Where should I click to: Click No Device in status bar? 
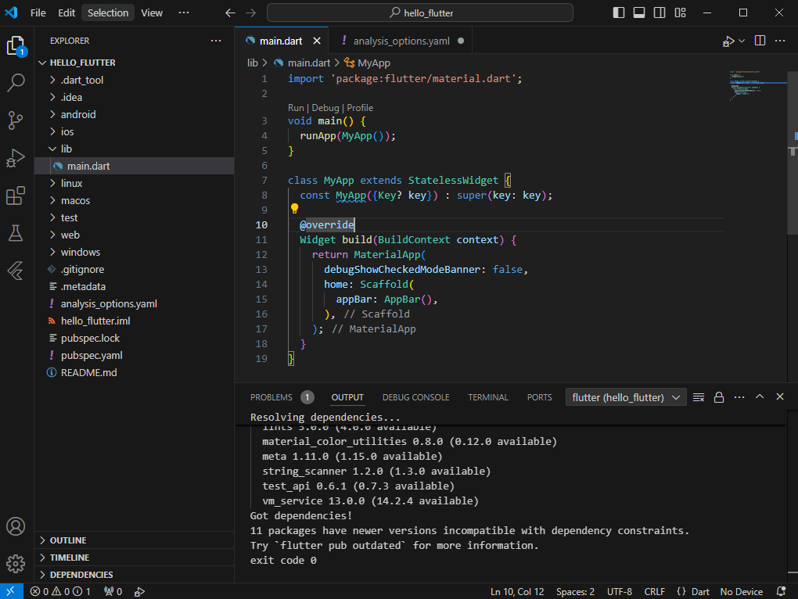[741, 591]
